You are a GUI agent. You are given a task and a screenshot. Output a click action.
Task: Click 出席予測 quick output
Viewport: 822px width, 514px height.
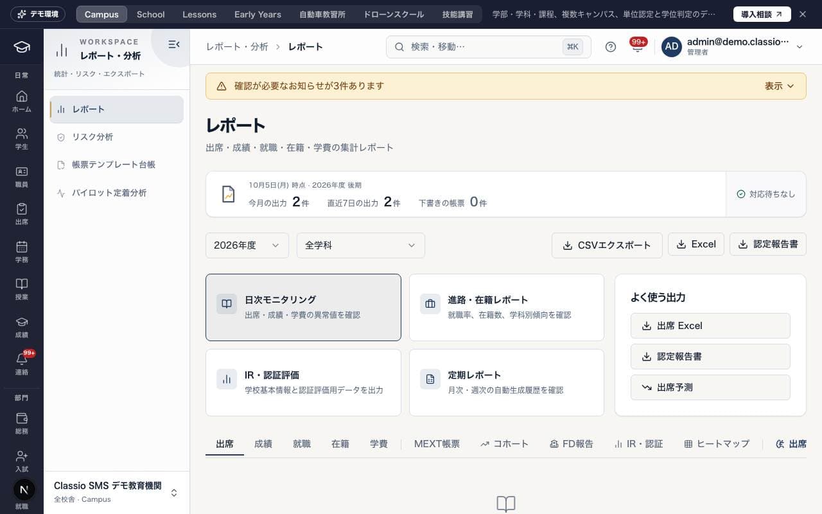[710, 387]
